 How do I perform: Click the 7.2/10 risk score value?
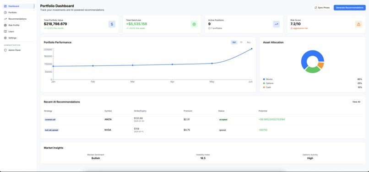296,24
